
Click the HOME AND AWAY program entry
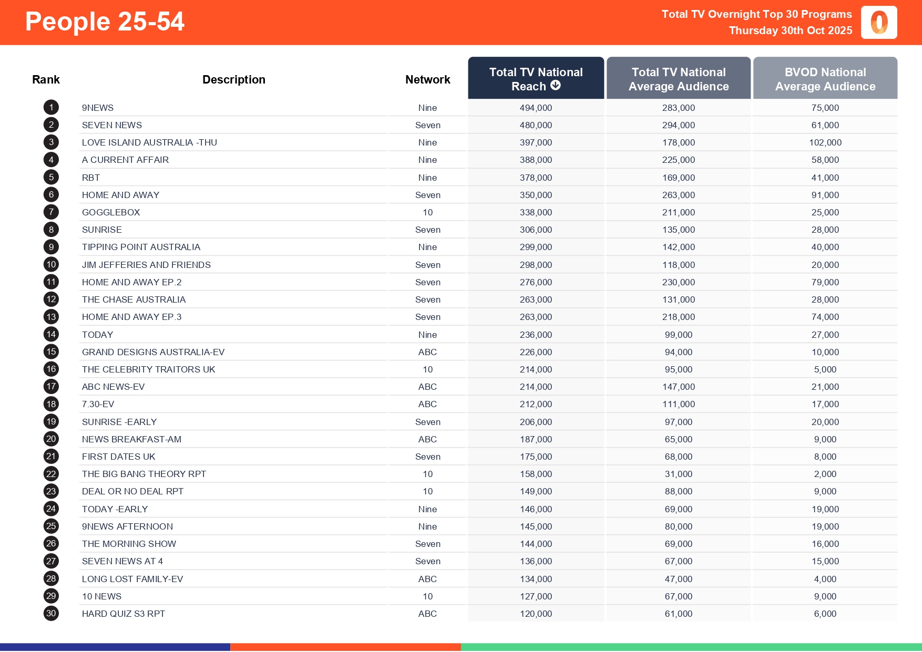coord(120,194)
